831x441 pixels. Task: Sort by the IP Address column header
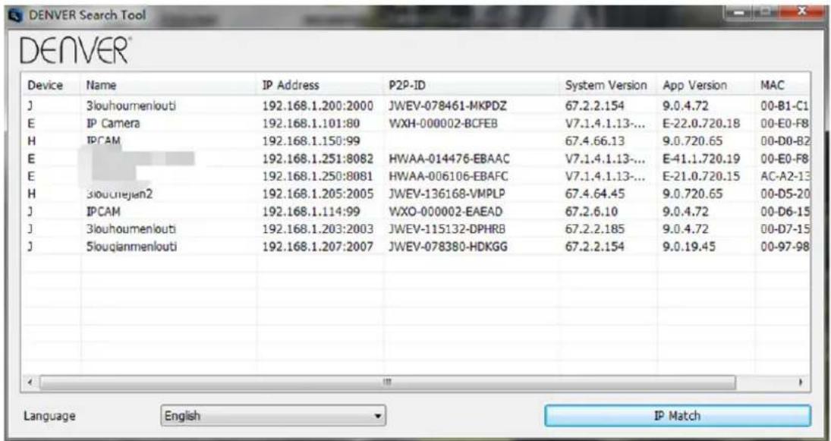tap(291, 85)
